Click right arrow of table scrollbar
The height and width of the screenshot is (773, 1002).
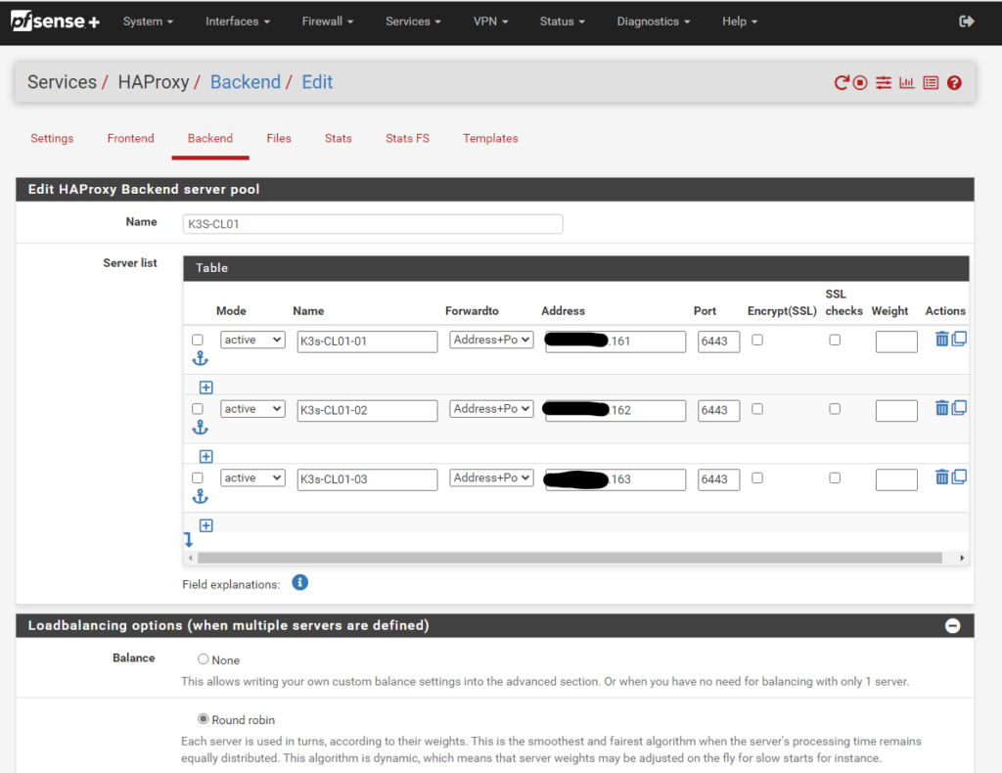point(962,558)
